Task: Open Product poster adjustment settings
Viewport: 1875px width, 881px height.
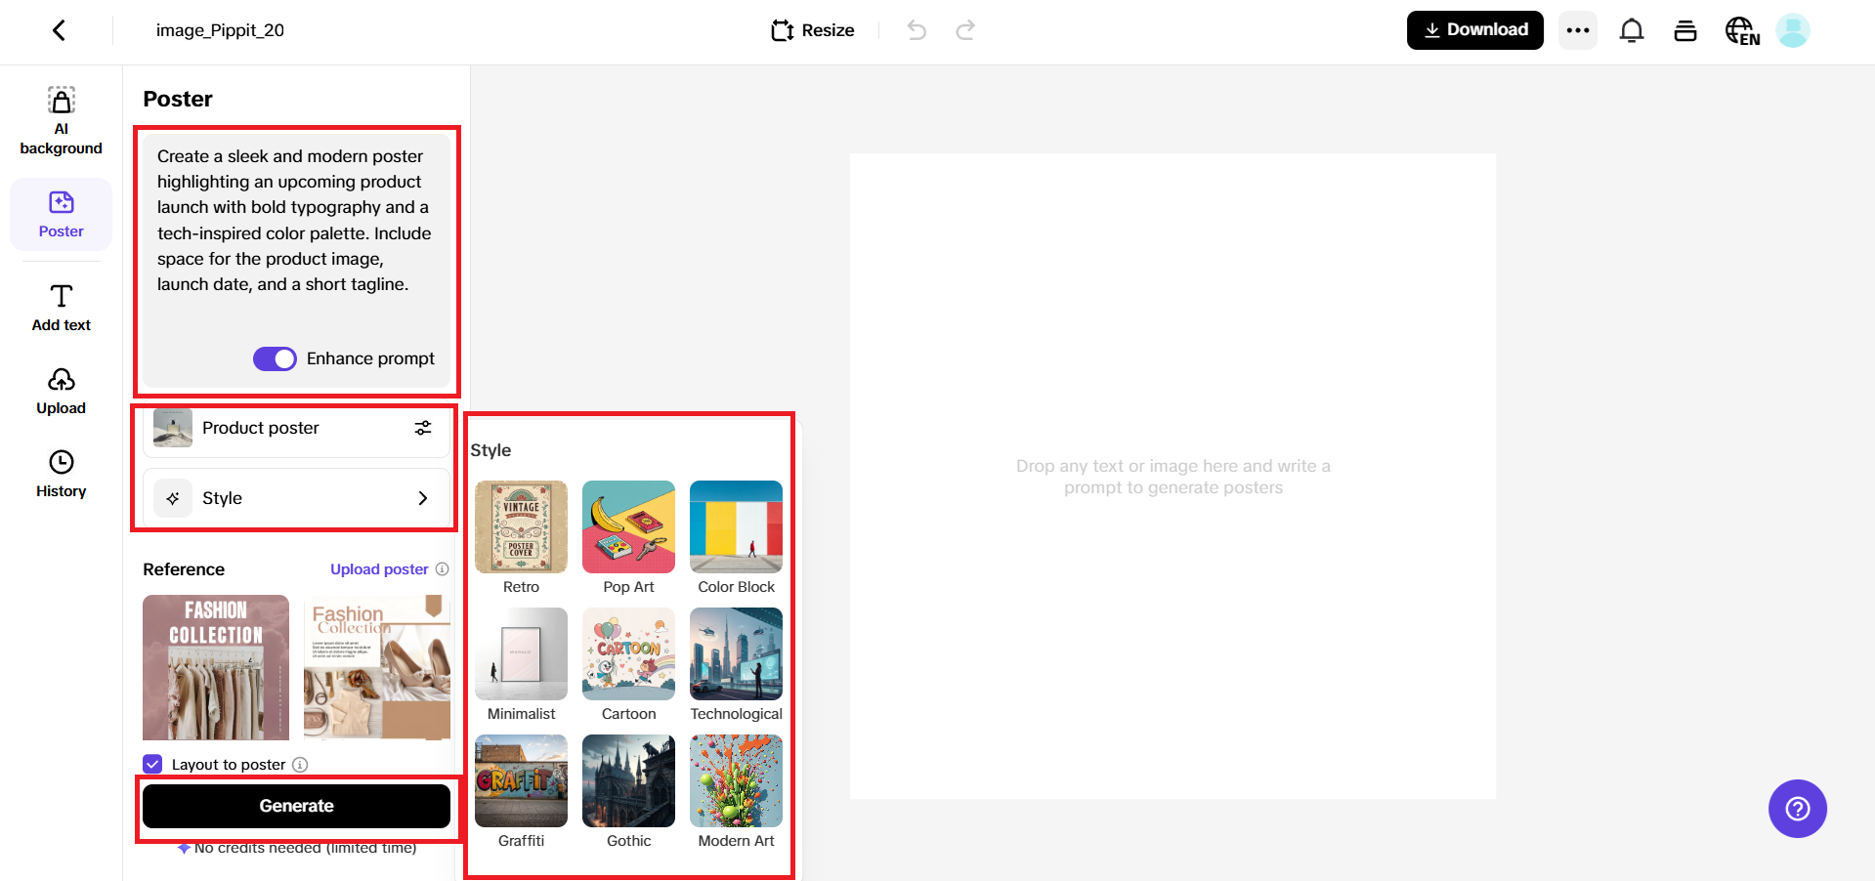Action: point(422,427)
